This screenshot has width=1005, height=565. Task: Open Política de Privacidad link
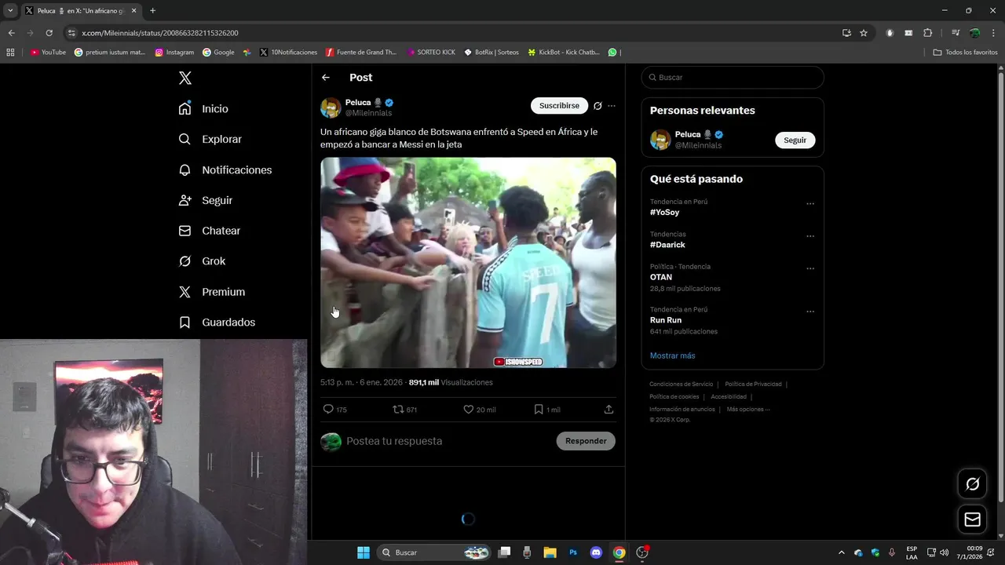pos(753,385)
